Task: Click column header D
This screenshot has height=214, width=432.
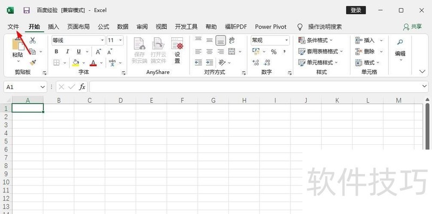Action: click(120, 100)
